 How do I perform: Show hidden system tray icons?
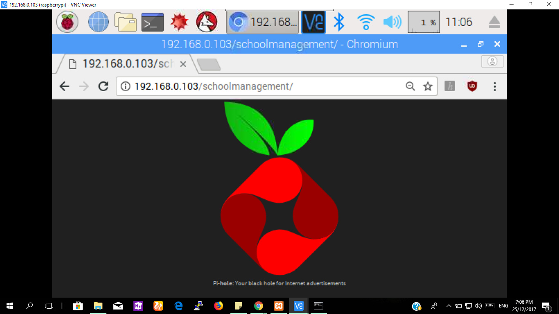[x=449, y=305]
